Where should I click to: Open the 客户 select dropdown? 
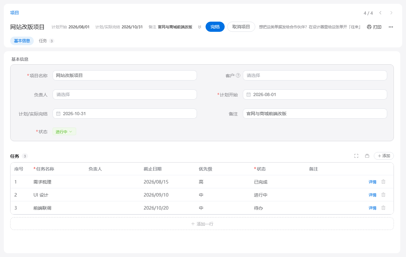pyautogui.click(x=315, y=75)
